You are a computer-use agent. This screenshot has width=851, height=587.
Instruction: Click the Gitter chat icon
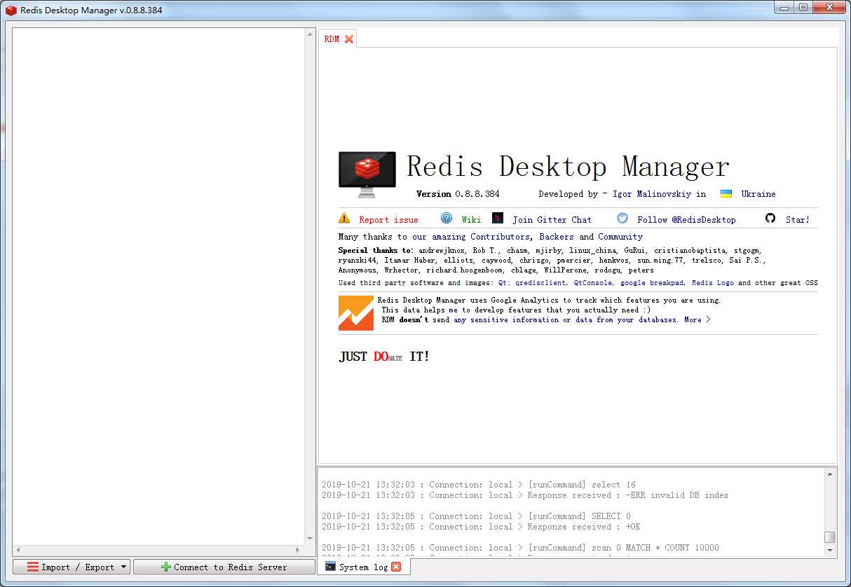click(498, 218)
